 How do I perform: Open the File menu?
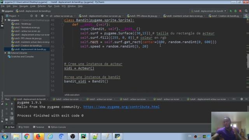3,6
